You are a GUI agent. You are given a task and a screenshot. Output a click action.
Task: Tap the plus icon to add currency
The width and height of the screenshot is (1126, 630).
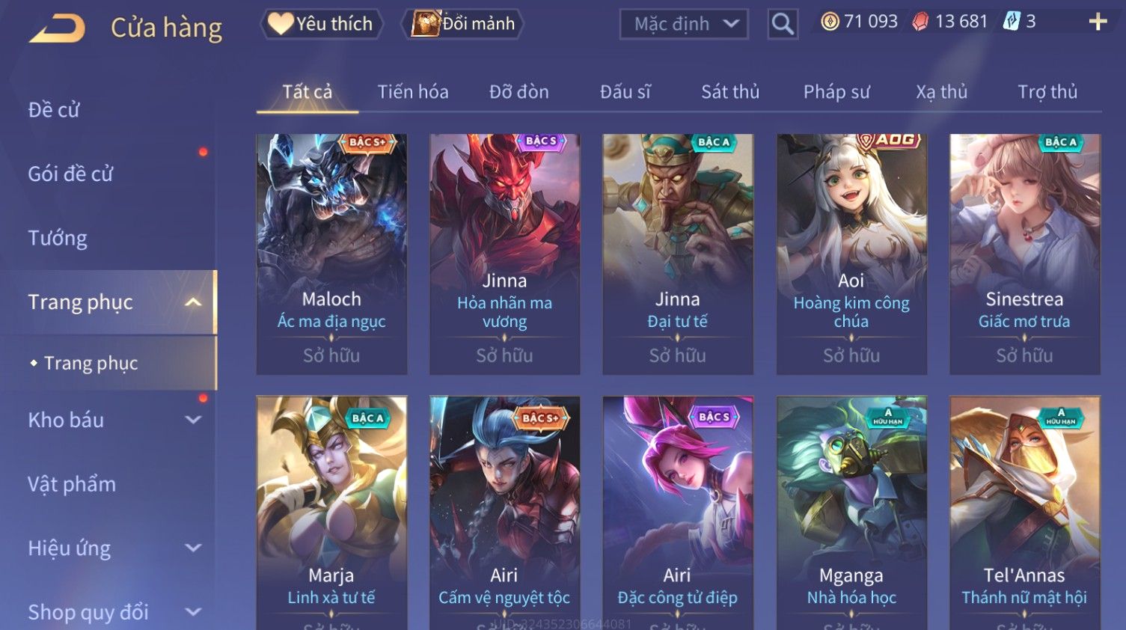click(1098, 22)
